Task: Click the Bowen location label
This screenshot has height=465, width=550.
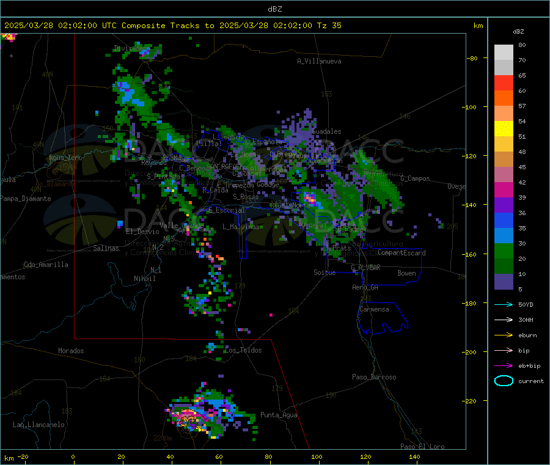Action: coord(406,273)
